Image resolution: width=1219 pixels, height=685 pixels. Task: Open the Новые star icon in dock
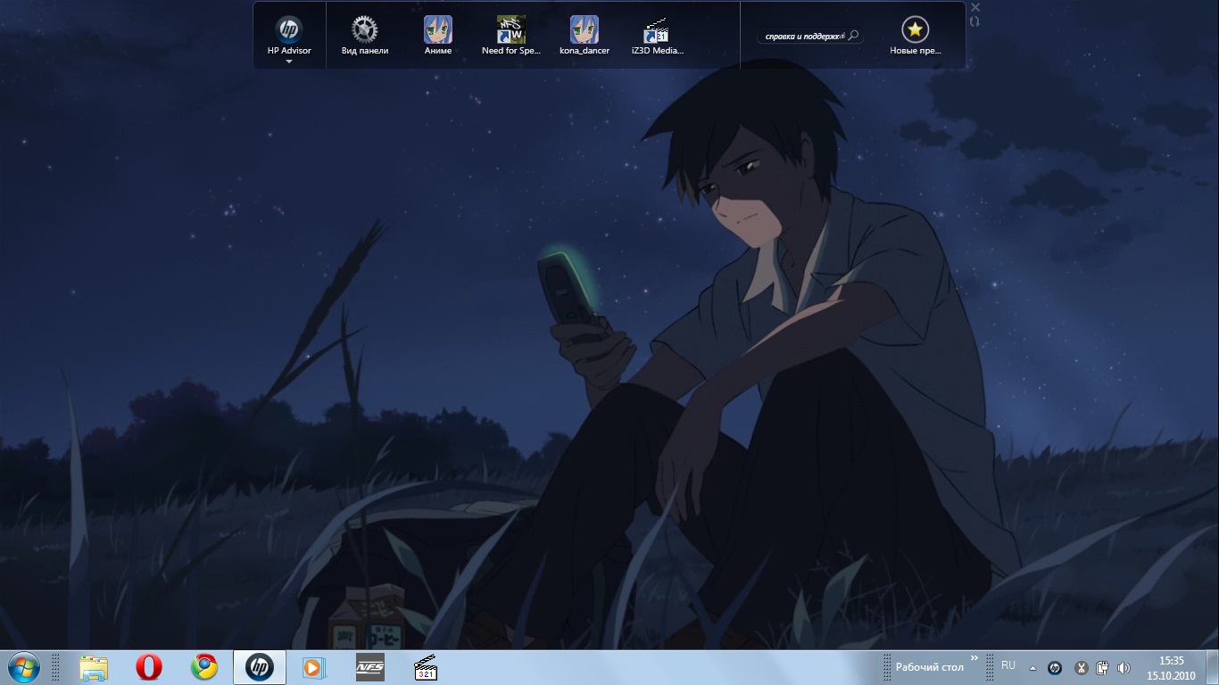click(915, 30)
